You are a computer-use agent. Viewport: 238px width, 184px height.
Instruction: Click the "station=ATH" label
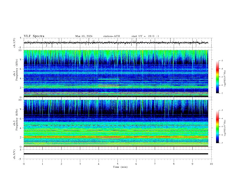[x=111, y=36]
